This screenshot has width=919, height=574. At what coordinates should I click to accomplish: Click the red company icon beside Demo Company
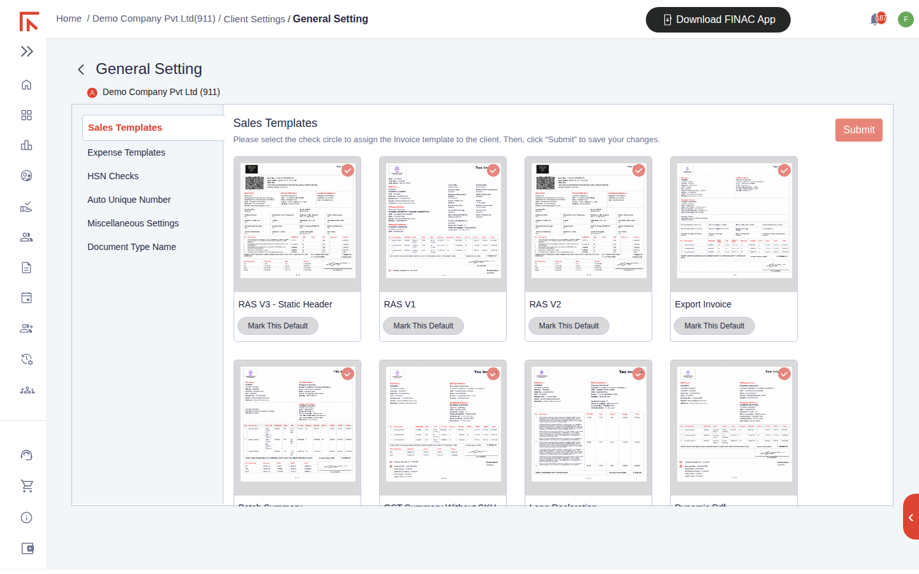[92, 92]
